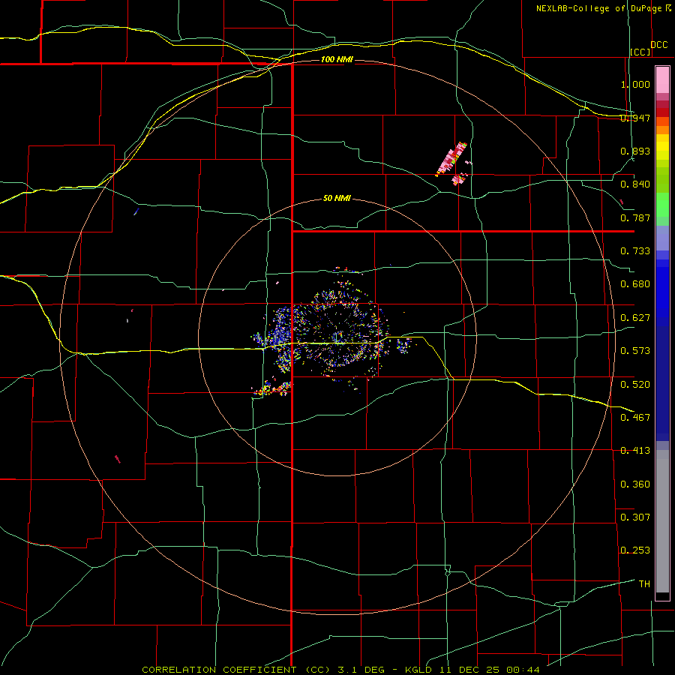Pick the red segment of the color bar
Viewport: 675px width, 675px height.
tap(662, 112)
